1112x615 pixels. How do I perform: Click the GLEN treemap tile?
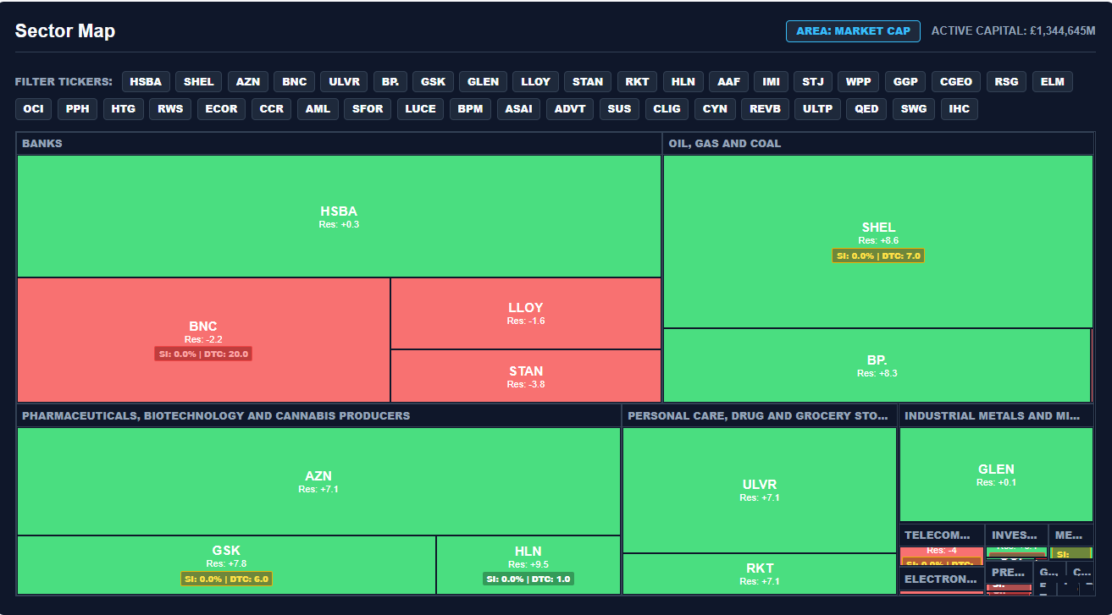(x=996, y=475)
